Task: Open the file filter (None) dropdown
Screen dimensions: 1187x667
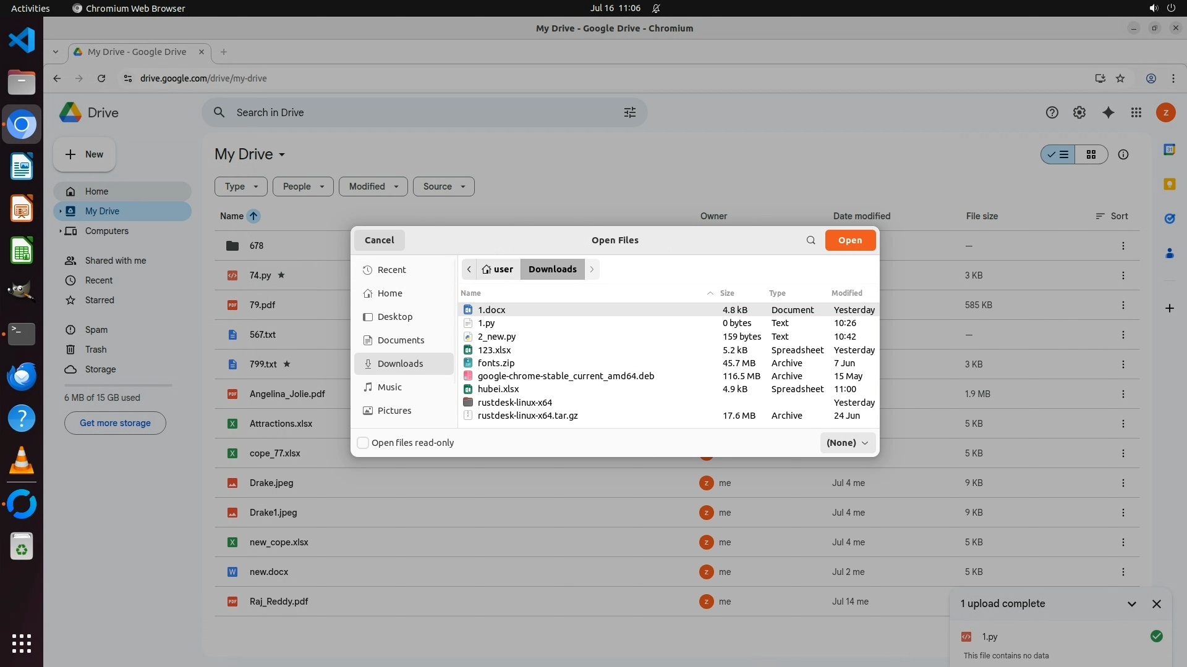Action: (x=847, y=443)
